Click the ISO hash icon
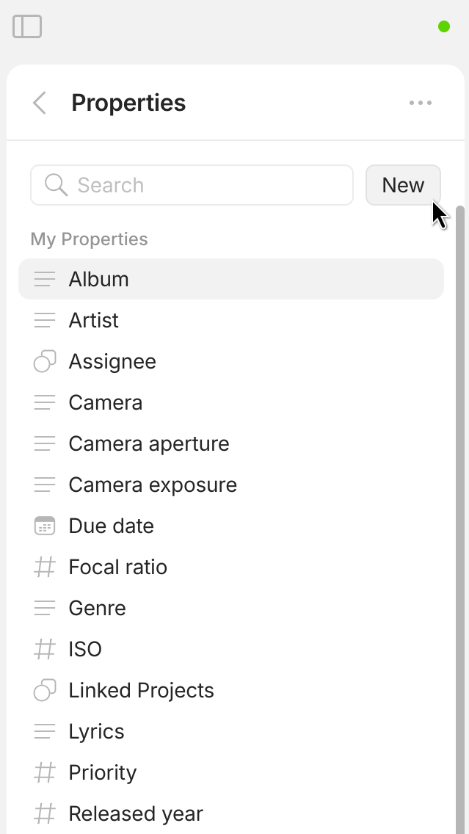 [x=45, y=650]
